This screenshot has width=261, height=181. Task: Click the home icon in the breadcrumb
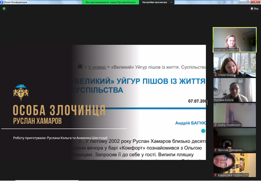[x=80, y=66]
